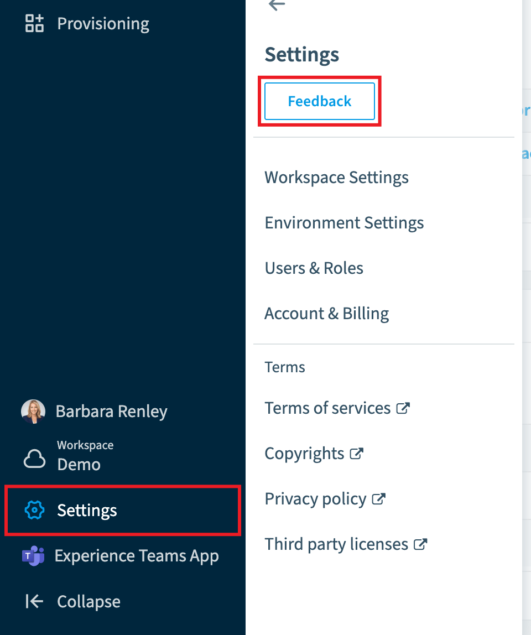The height and width of the screenshot is (635, 531).
Task: Click external link icon beside Third party licenses
Action: [420, 544]
